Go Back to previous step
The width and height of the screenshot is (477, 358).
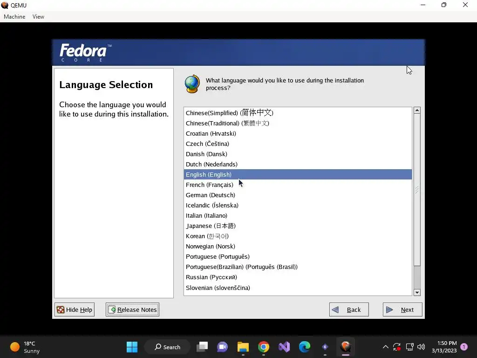[349, 310]
